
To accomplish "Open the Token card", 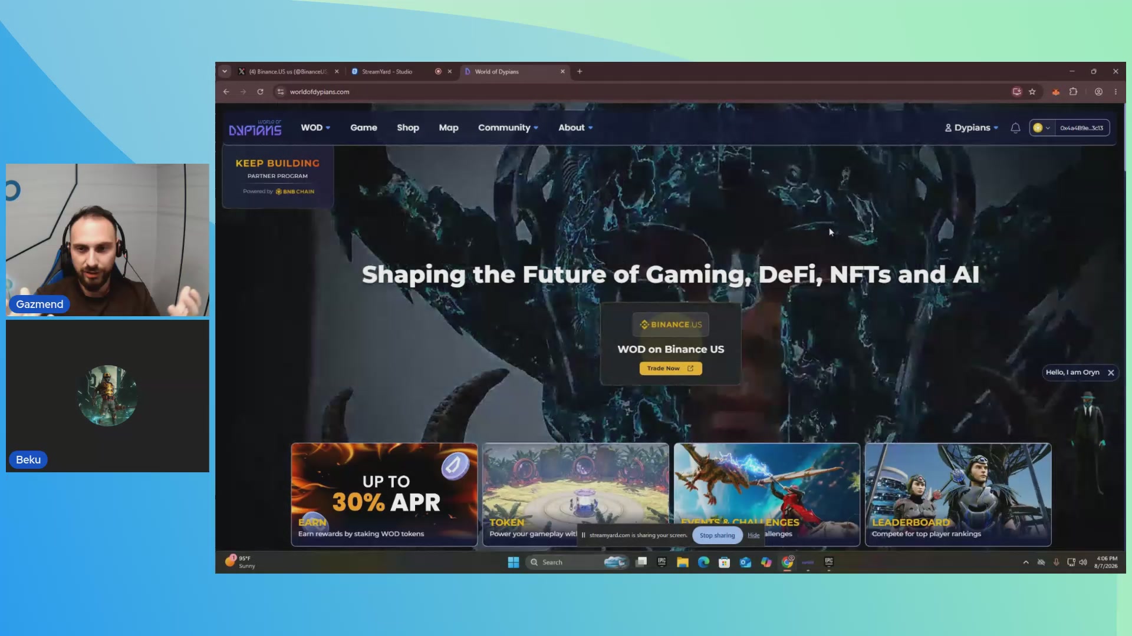I will 576,495.
